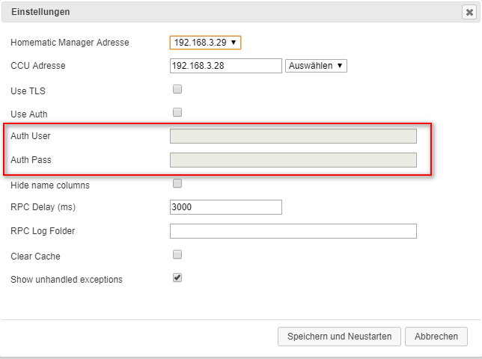Click the CCU Adresse text field
Image resolution: width=482 pixels, height=359 pixels.
coord(225,66)
